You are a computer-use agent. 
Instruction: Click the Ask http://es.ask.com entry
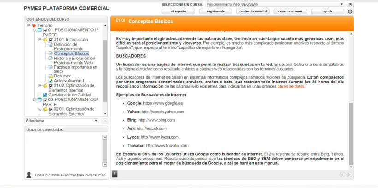click(147, 129)
